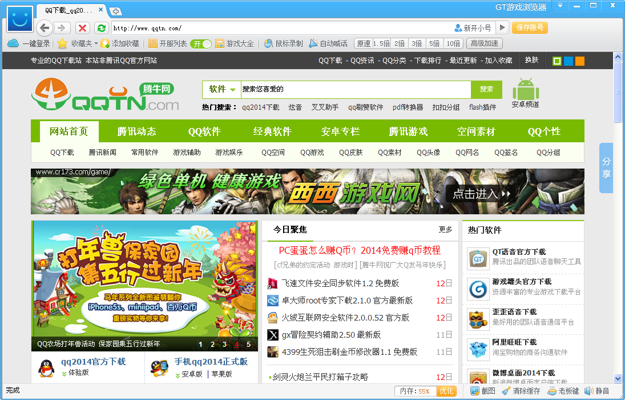Click the green 搜索 search button
Image resolution: width=625 pixels, height=400 pixels.
(x=486, y=89)
